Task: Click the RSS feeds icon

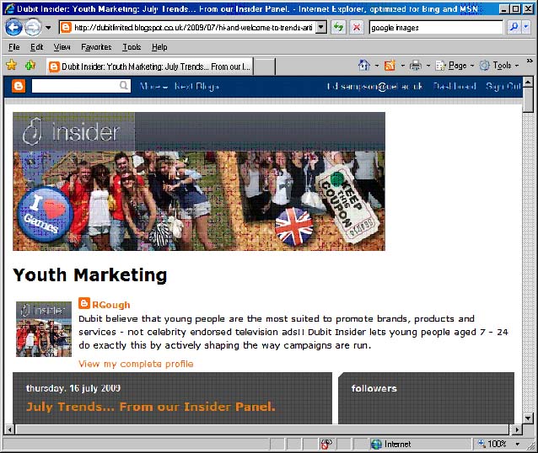Action: (390, 66)
